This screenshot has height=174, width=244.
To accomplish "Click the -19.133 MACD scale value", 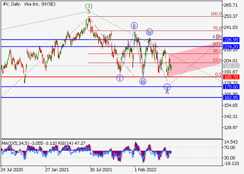I will pyautogui.click(x=231, y=163).
